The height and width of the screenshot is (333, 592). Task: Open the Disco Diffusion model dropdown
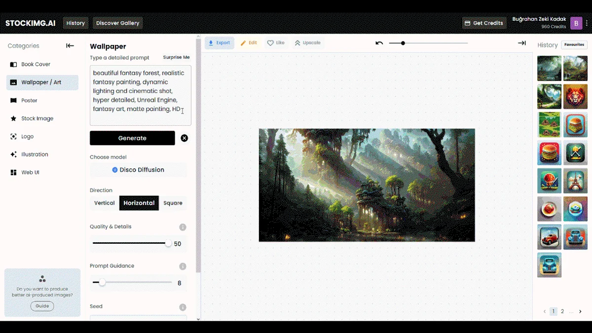point(138,170)
